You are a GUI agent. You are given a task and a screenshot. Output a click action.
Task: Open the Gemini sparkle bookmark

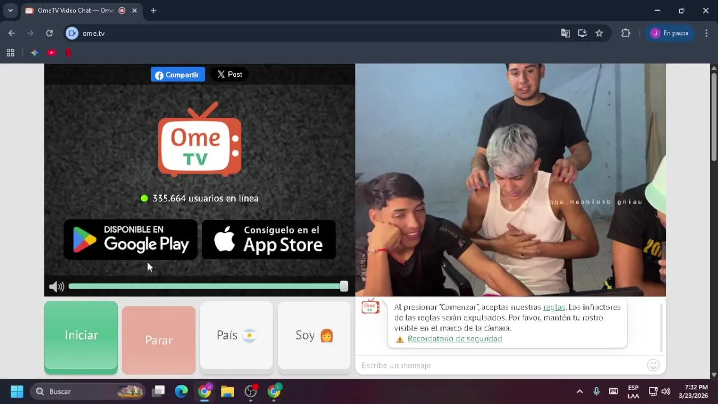pyautogui.click(x=34, y=53)
